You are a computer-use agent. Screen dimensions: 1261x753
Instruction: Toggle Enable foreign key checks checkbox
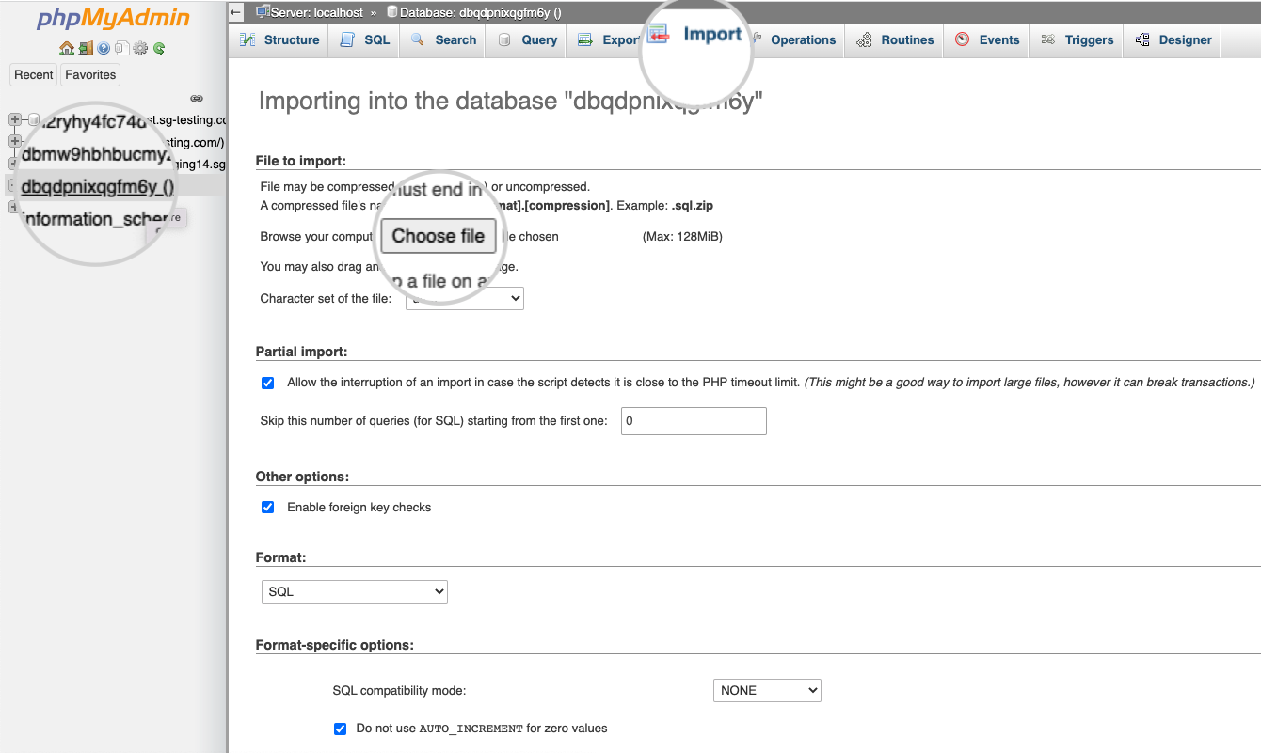(x=268, y=507)
